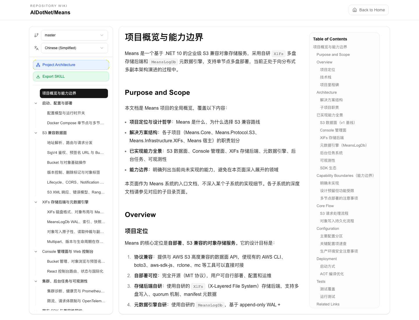The height and width of the screenshot is (320, 419).
Task: Jump to 解决方案结构 in contents
Action: tap(331, 100)
